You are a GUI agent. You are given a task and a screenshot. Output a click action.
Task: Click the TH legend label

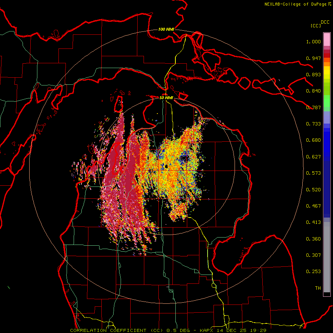(318, 288)
